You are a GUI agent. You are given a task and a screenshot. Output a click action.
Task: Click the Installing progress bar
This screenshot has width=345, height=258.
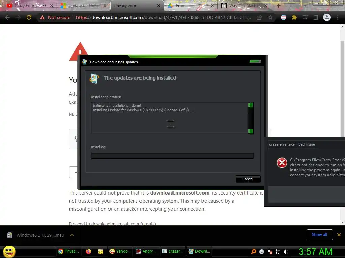[172, 156]
